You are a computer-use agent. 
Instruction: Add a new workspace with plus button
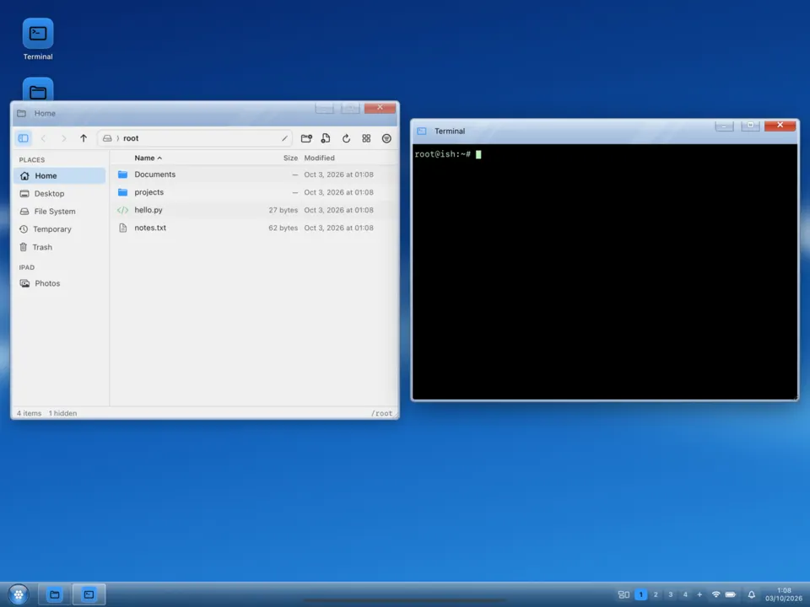pyautogui.click(x=699, y=594)
